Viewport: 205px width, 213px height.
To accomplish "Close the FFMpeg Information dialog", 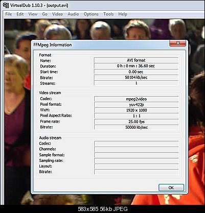I will coord(177,43).
